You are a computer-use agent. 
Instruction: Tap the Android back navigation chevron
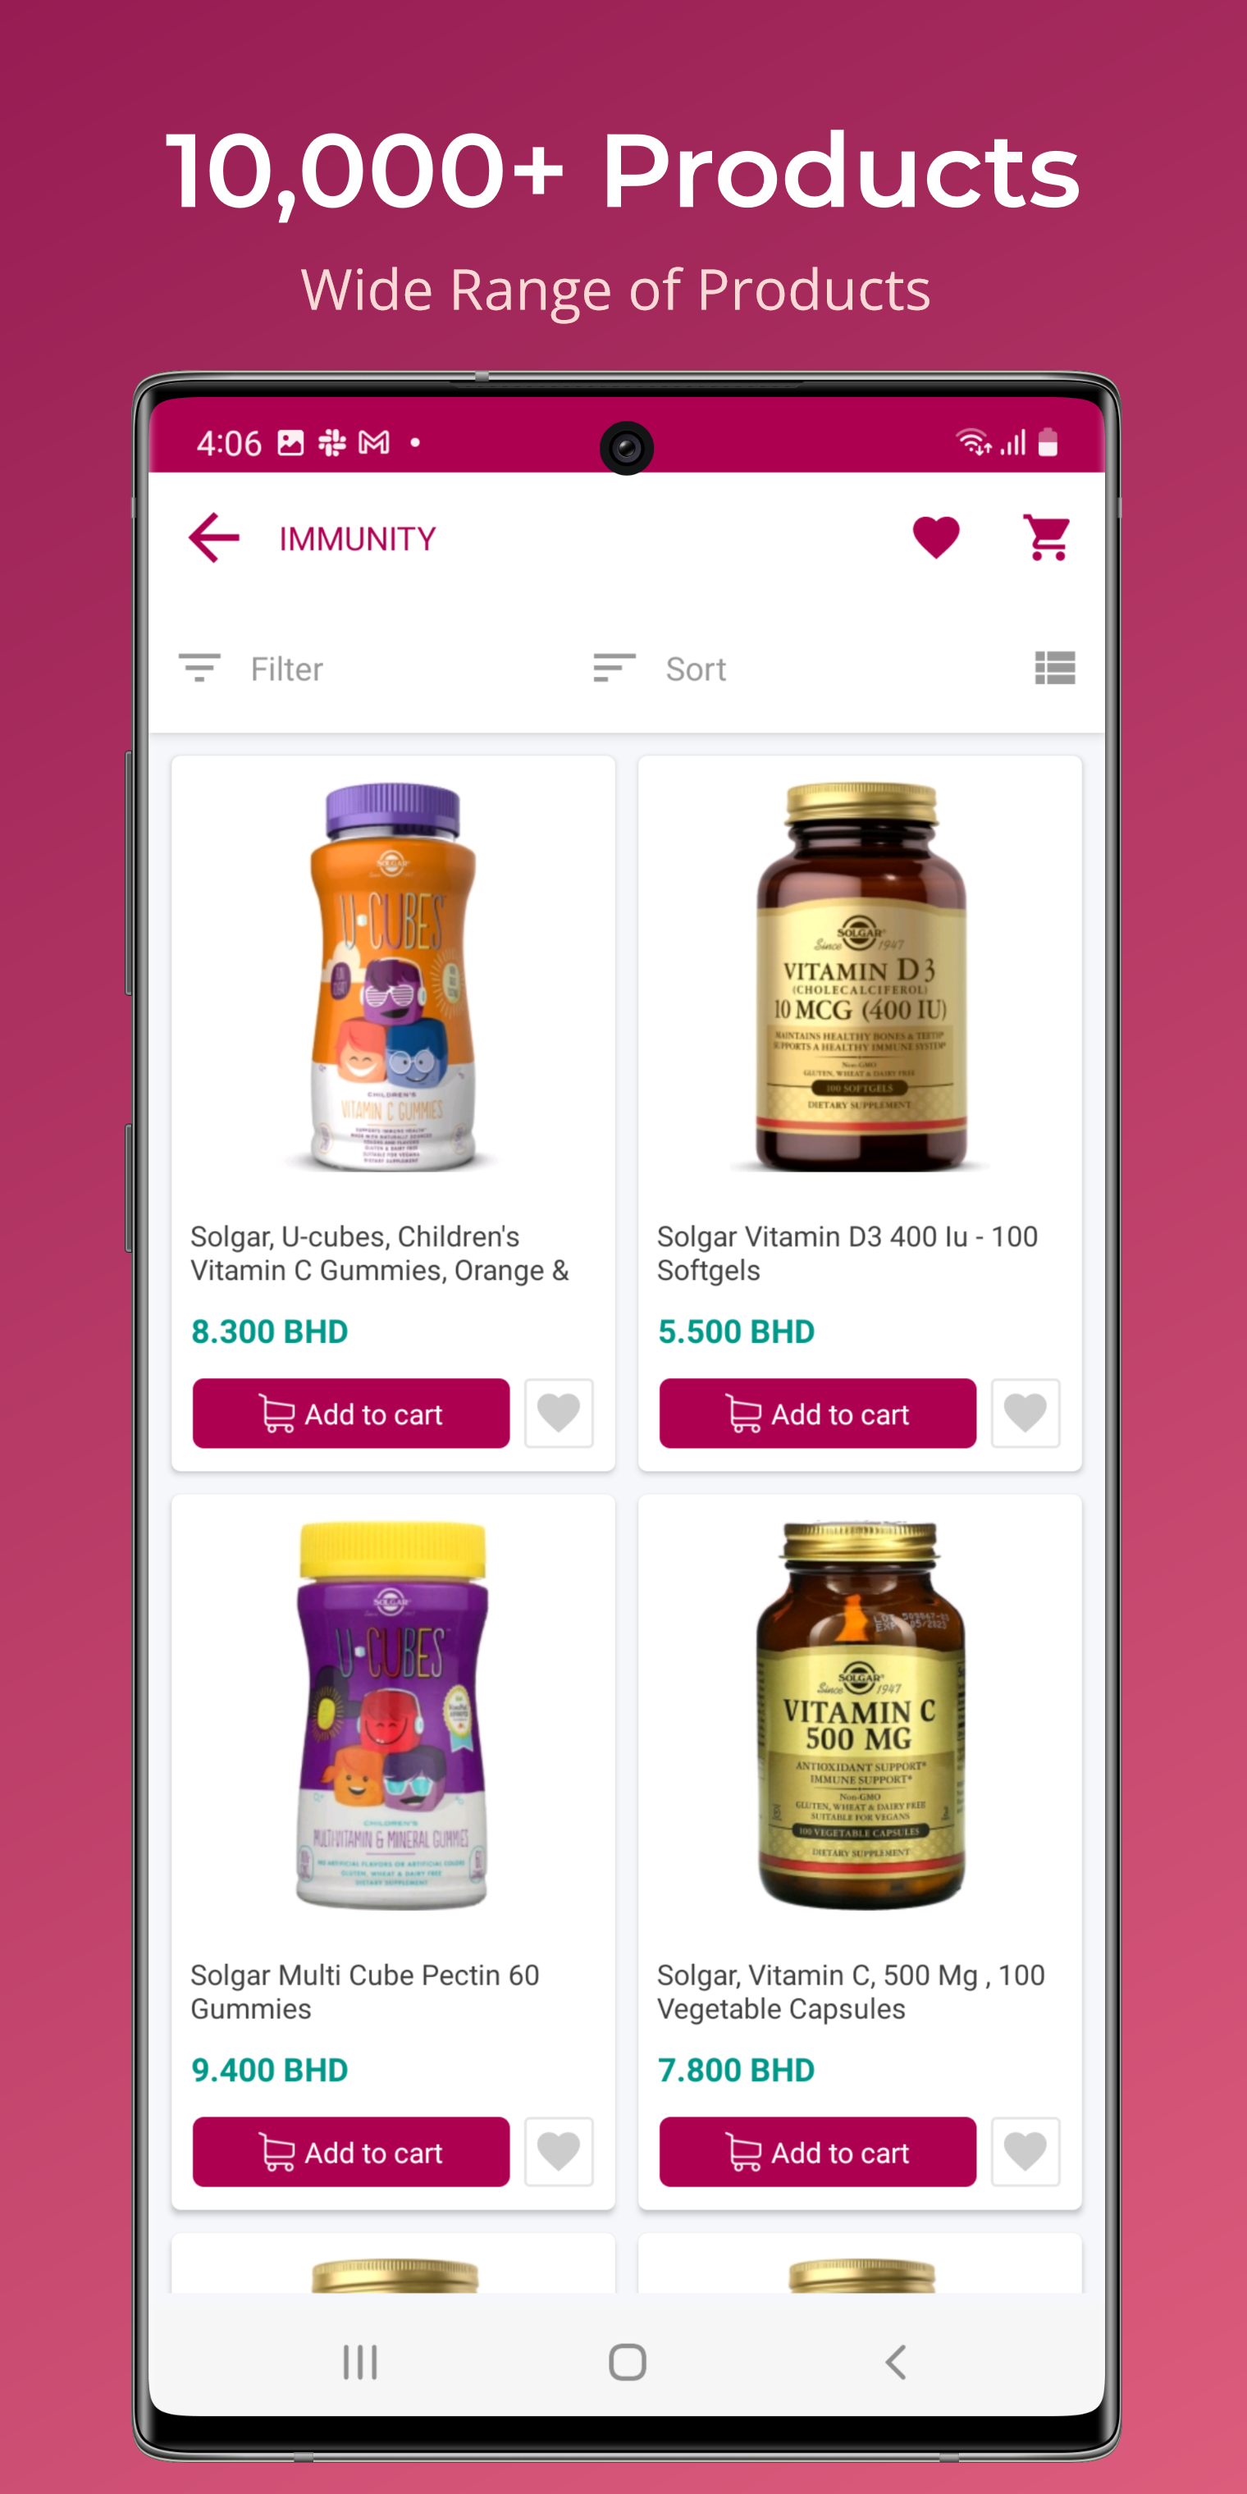tap(896, 2363)
